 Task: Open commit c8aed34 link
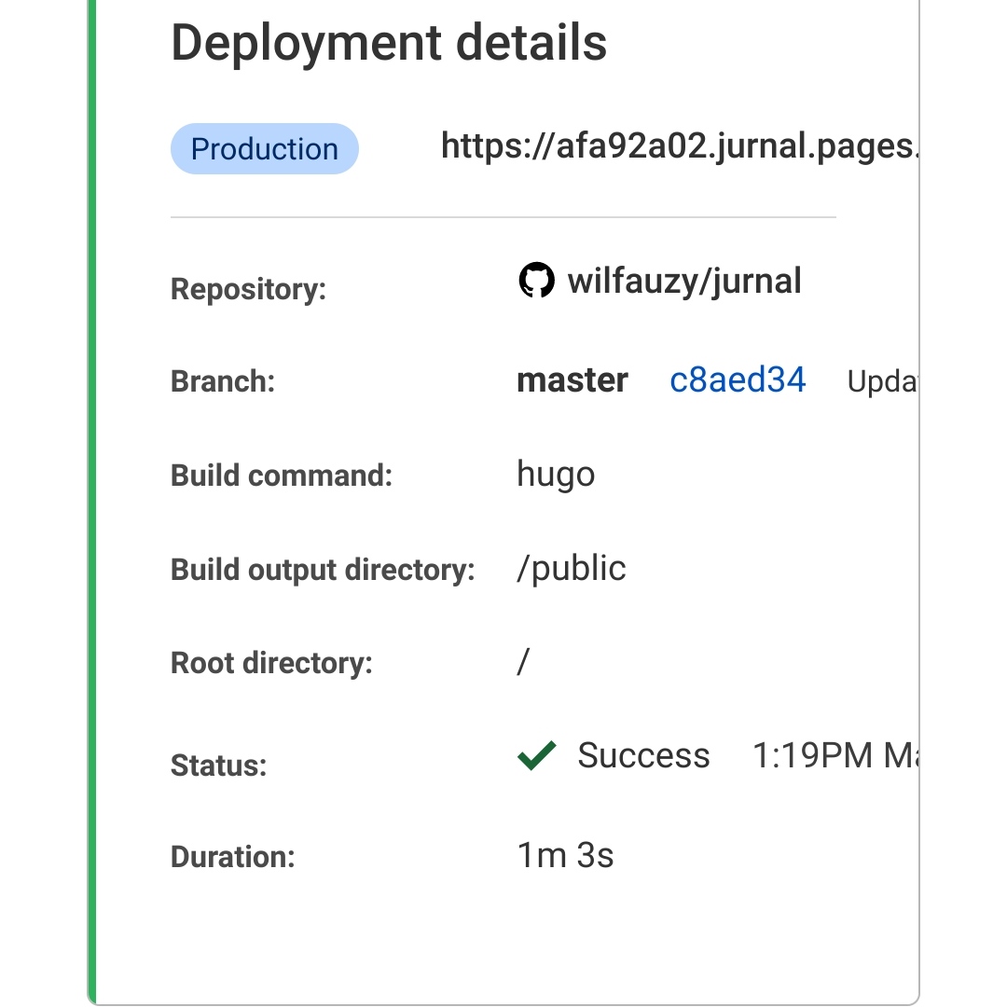738,380
